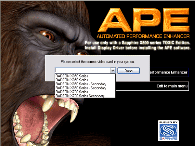Click the Done button in the dialog
Viewport: 195px width, 146px height.
click(128, 71)
